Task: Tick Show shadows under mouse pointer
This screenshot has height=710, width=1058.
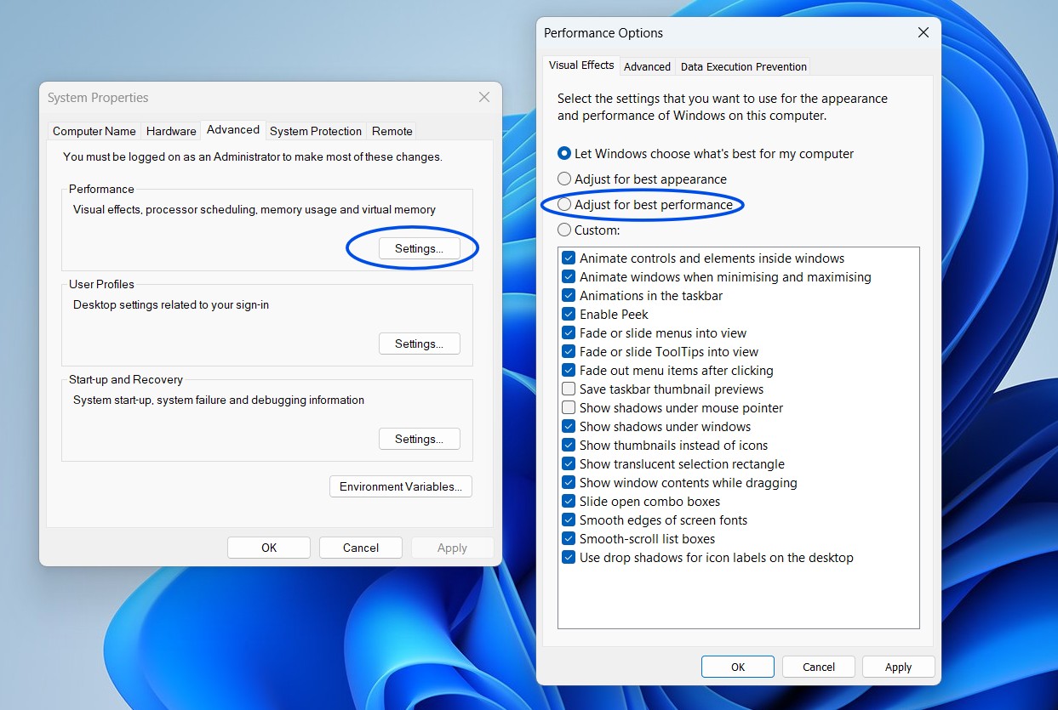Action: tap(569, 408)
